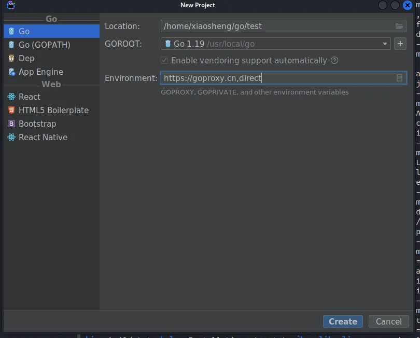Select the Go project type
This screenshot has height=338, width=420.
51,31
